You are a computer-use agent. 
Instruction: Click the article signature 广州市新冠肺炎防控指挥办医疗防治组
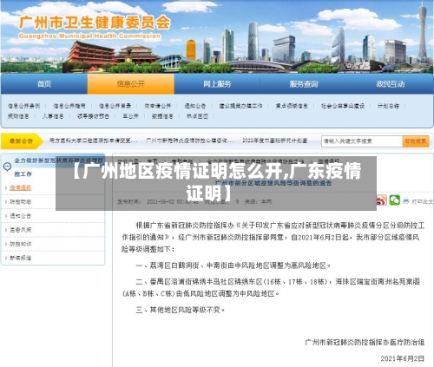point(365,343)
